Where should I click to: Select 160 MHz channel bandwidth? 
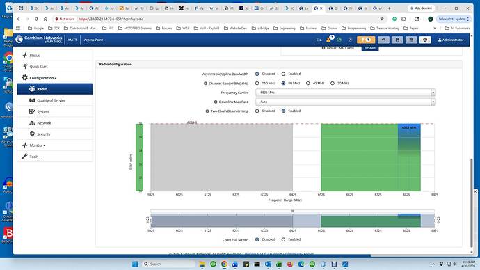257,83
